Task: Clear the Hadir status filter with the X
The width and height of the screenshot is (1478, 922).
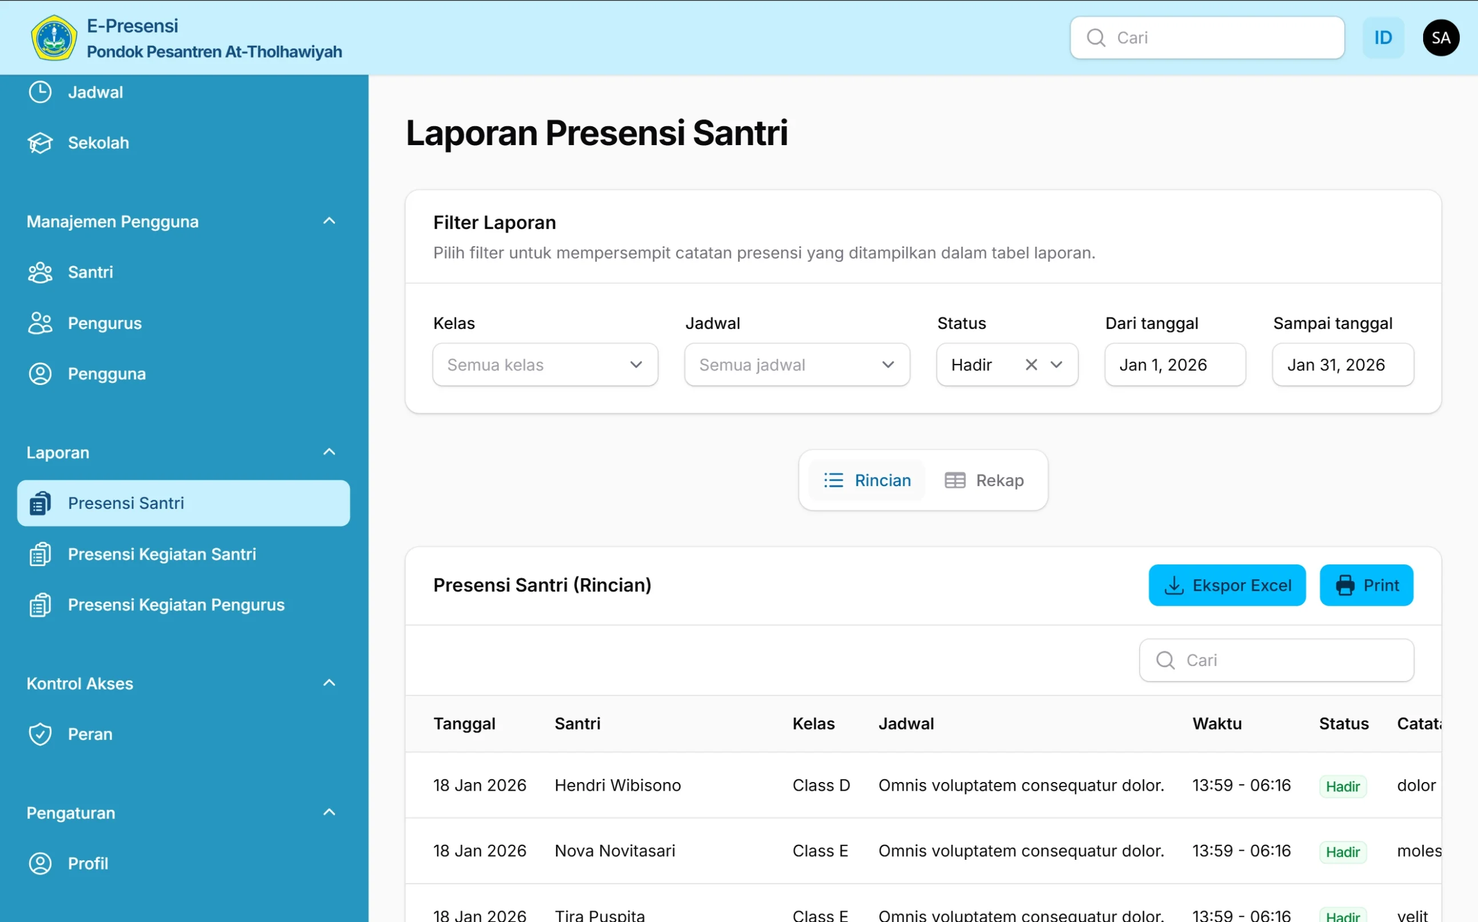Action: point(1031,364)
